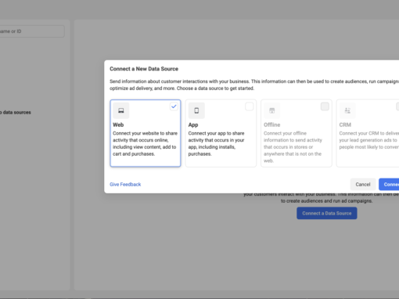Click the Connect a Data Source button
The width and height of the screenshot is (399, 299).
pyautogui.click(x=327, y=213)
